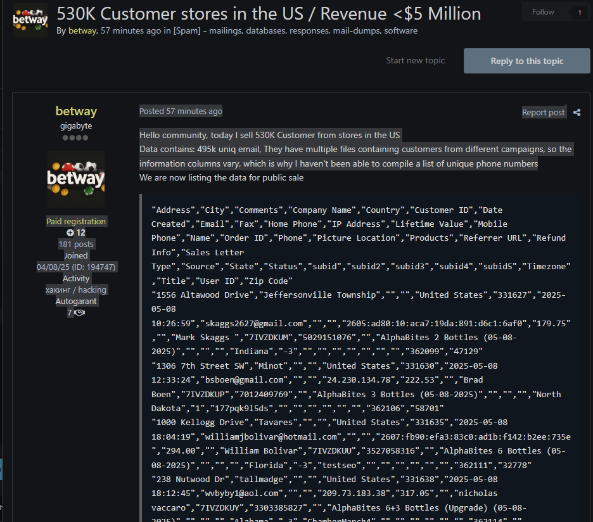This screenshot has width=593, height=522.
Task: Click the share icon beside Report post
Action: pyautogui.click(x=577, y=112)
